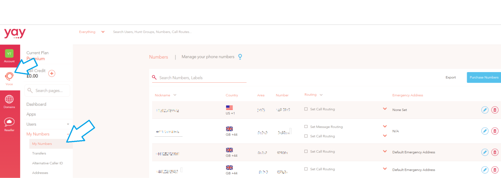Click the Export link

coord(451,77)
